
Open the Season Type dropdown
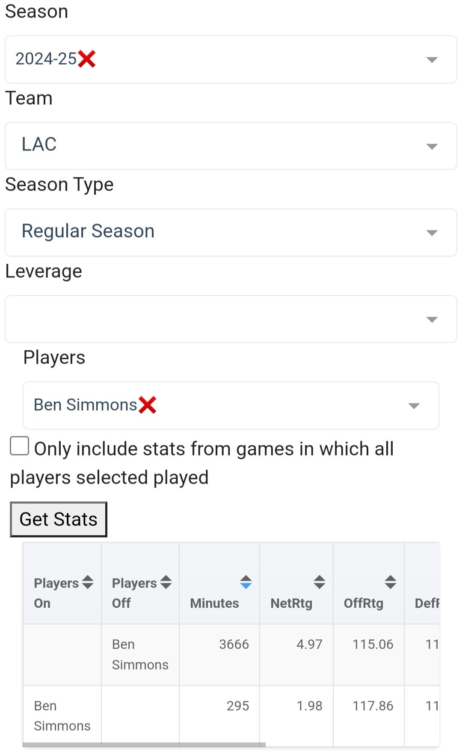[231, 232]
